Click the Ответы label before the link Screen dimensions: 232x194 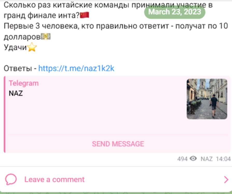tap(18, 68)
